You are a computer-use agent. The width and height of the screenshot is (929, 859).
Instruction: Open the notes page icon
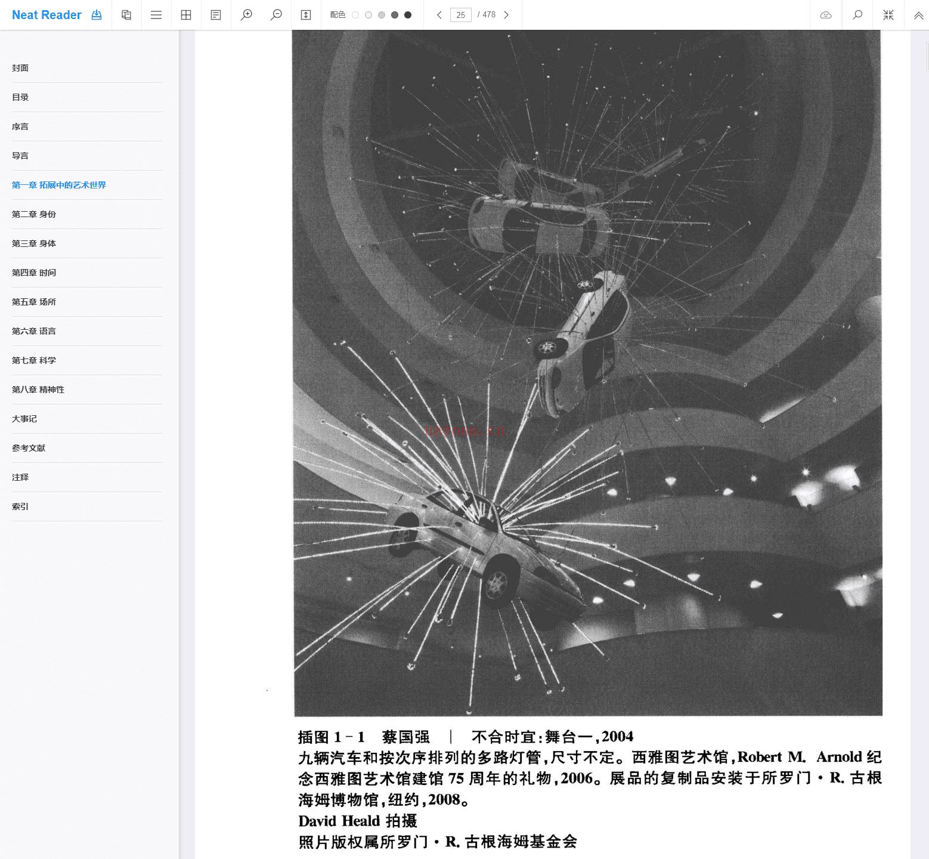pyautogui.click(x=216, y=15)
